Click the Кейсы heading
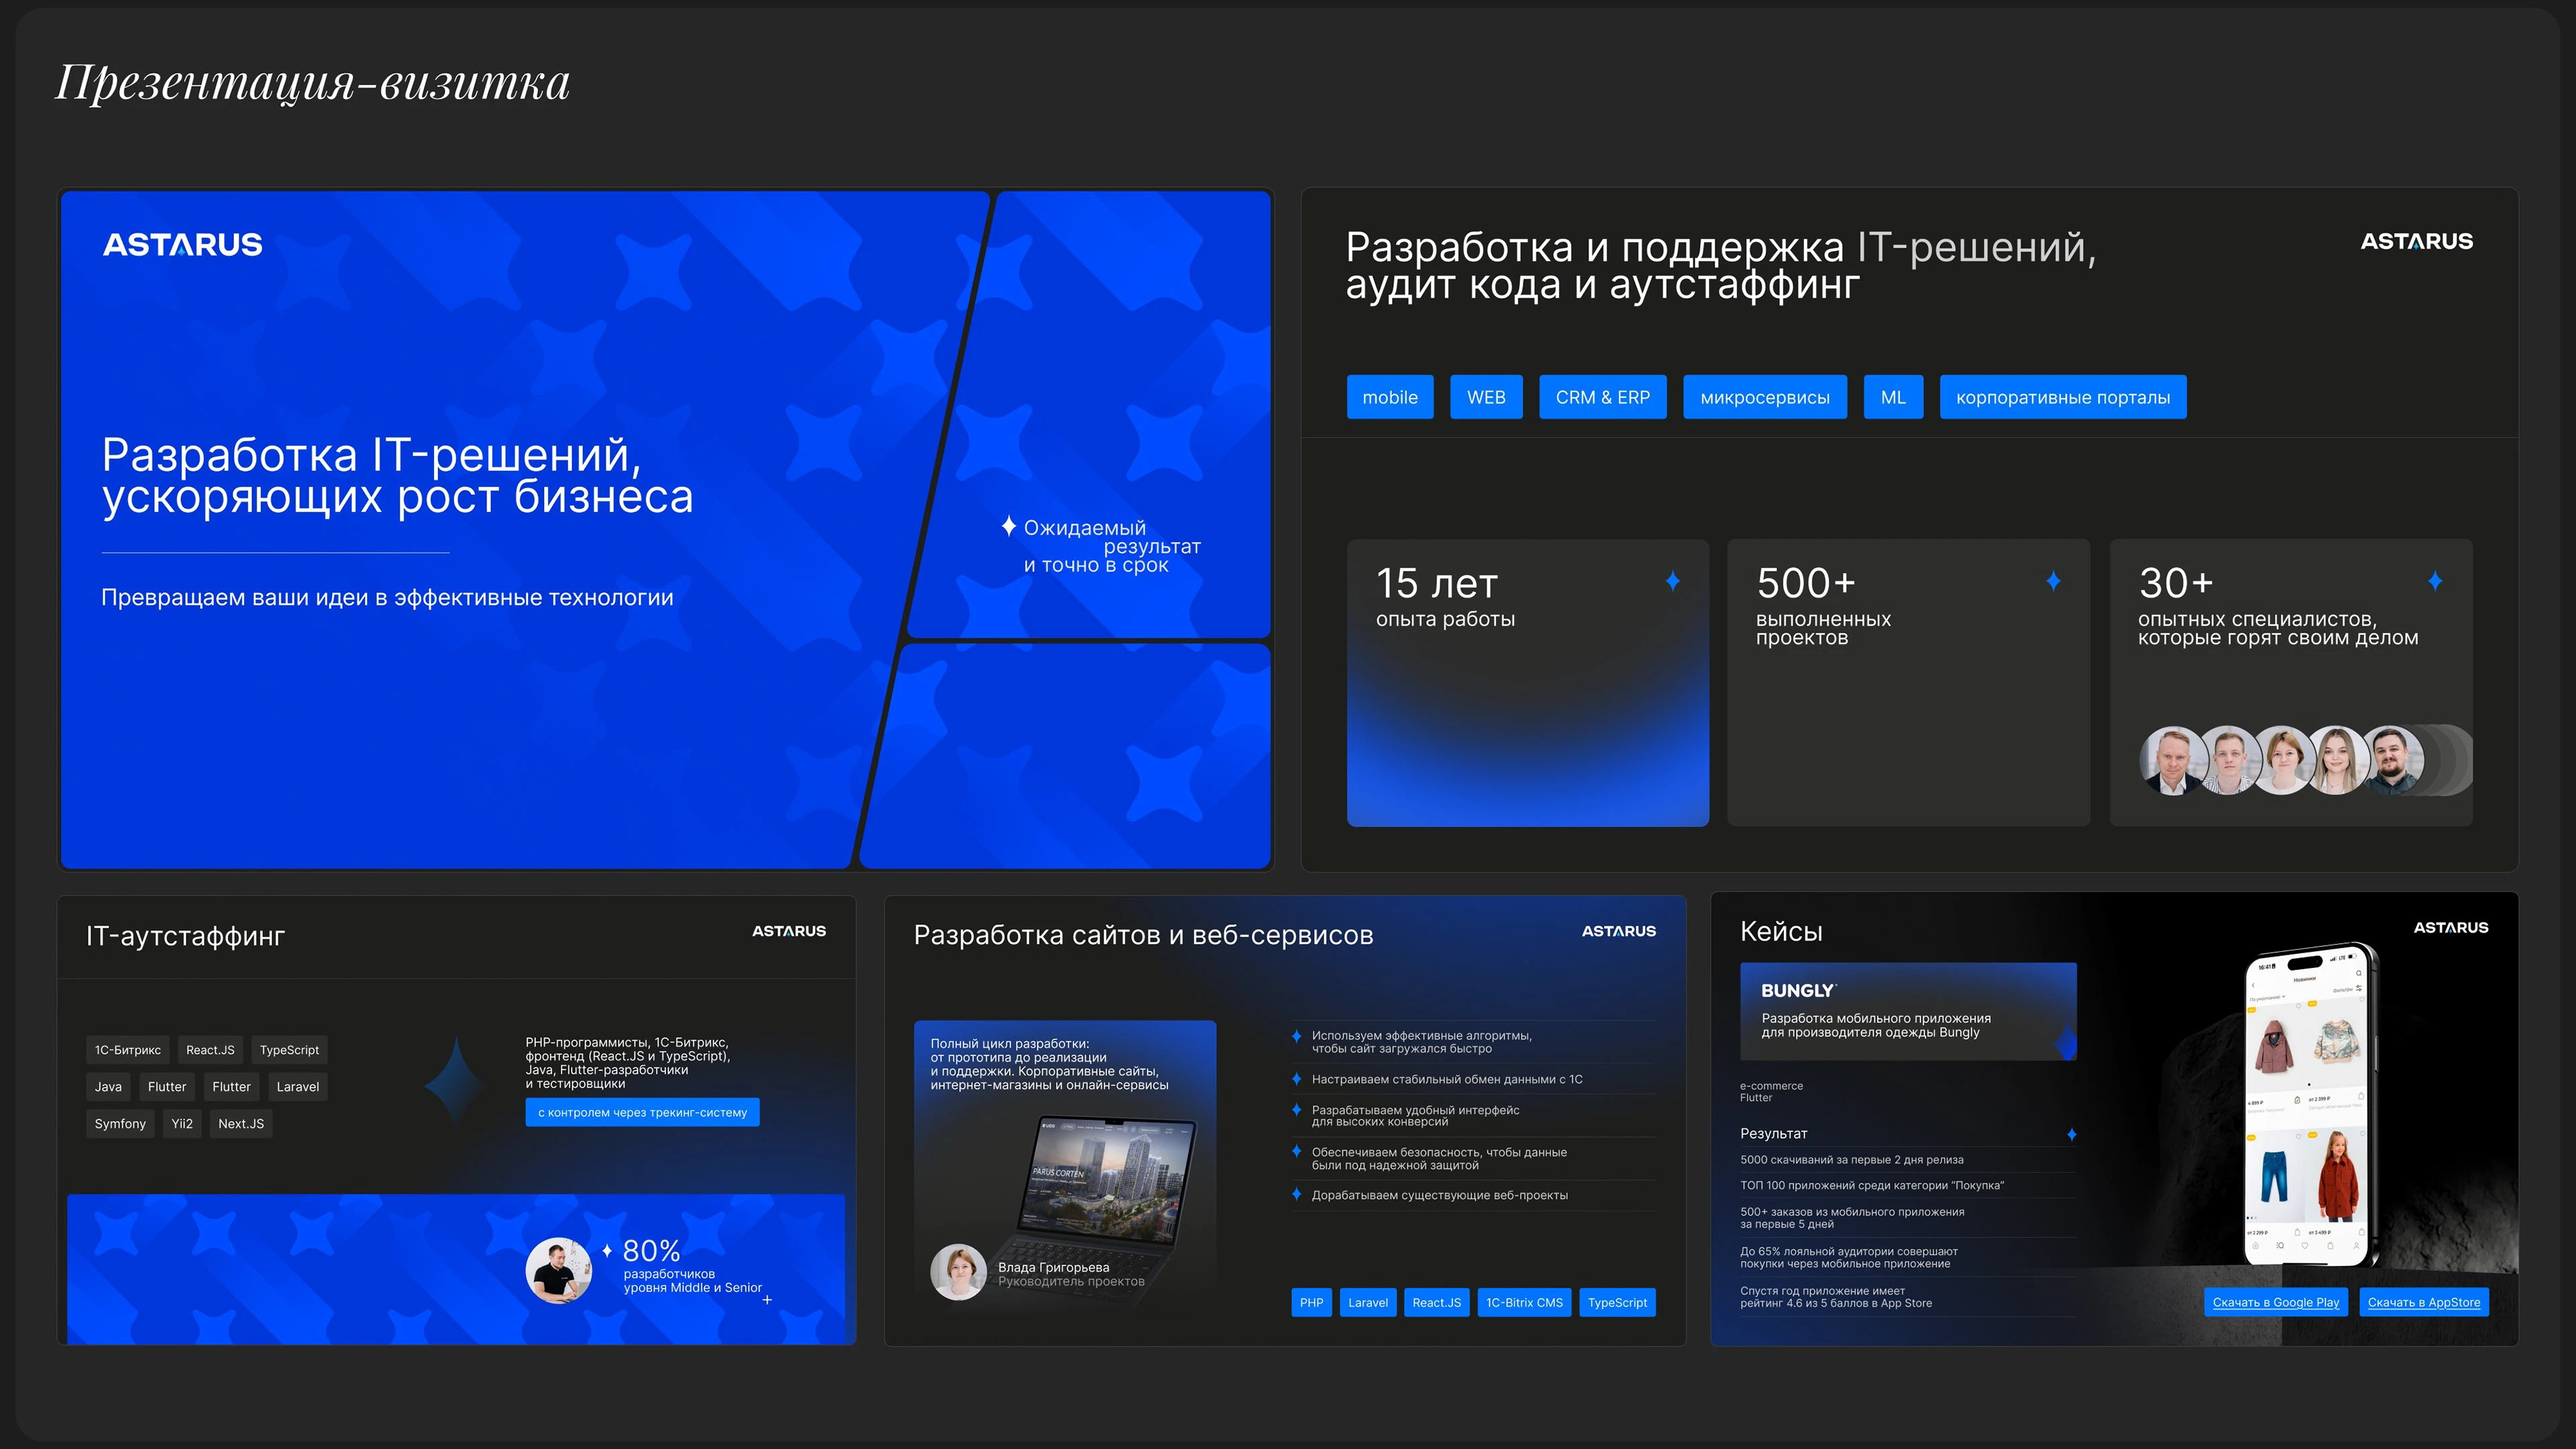This screenshot has height=1449, width=2576. pos(1781,931)
